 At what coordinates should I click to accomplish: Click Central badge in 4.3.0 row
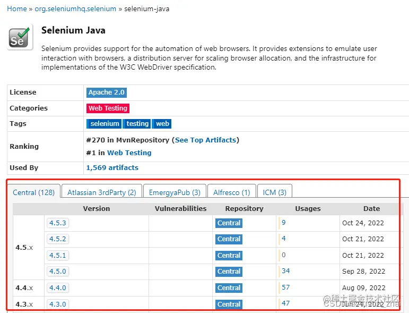pyautogui.click(x=229, y=304)
